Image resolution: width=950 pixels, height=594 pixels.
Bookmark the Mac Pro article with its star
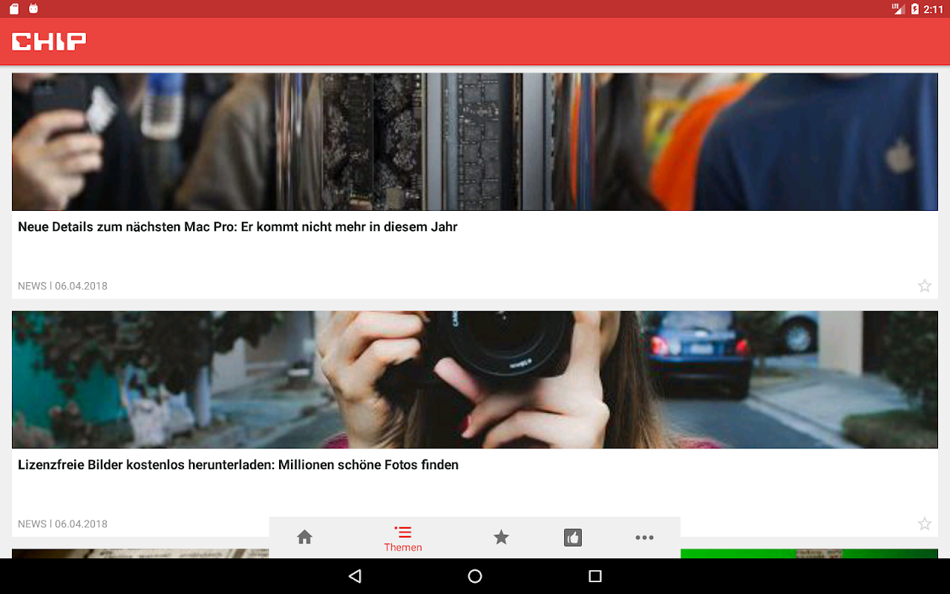925,286
